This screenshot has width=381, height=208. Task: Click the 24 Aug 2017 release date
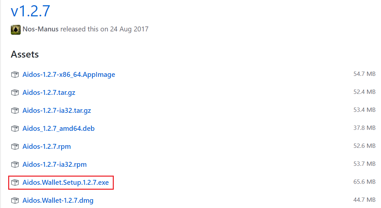click(x=129, y=29)
